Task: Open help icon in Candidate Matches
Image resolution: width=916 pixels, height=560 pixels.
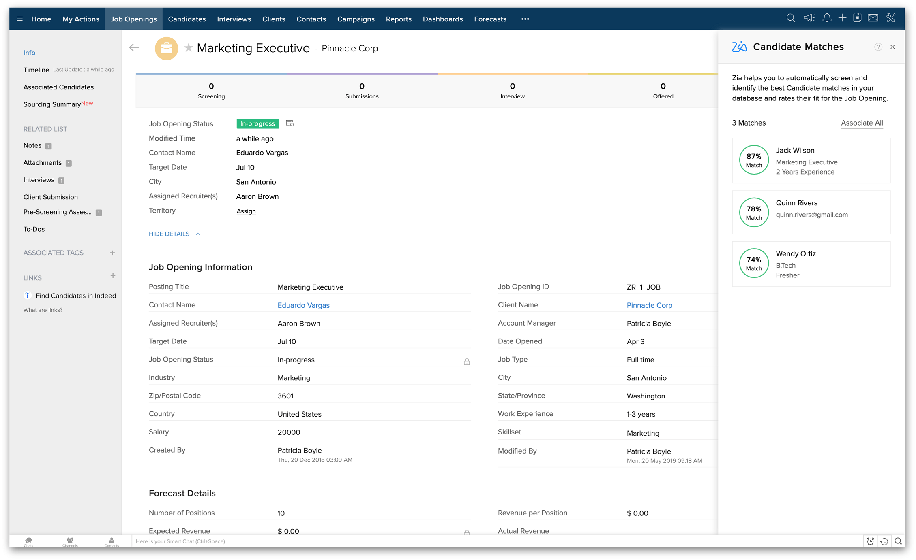Action: [878, 47]
